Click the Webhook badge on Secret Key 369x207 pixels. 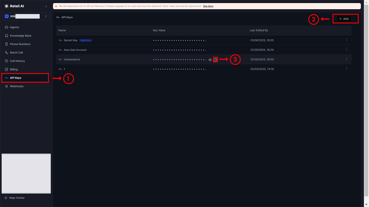[x=86, y=40]
